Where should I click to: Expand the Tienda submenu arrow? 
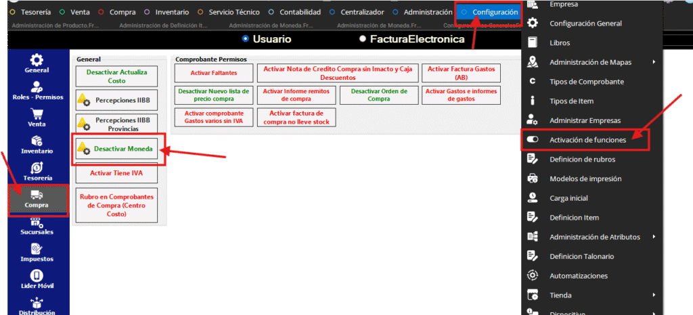click(654, 295)
